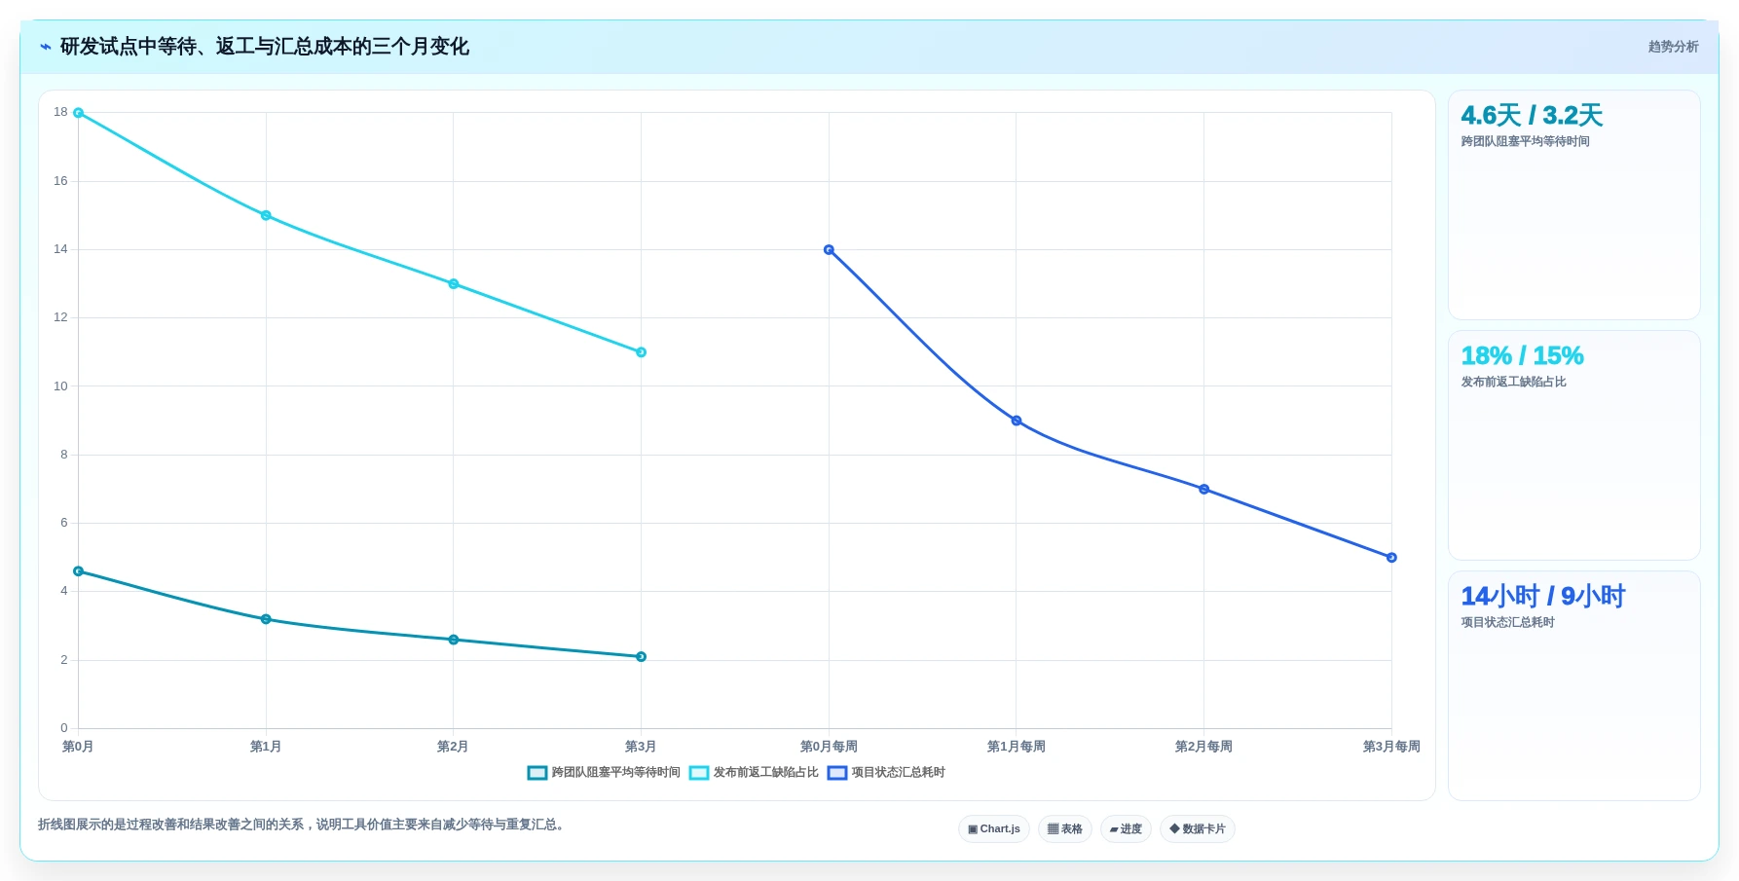Viewport: 1739px width, 881px height.
Task: Click x-axis label 第0月每周
Action: point(829,747)
